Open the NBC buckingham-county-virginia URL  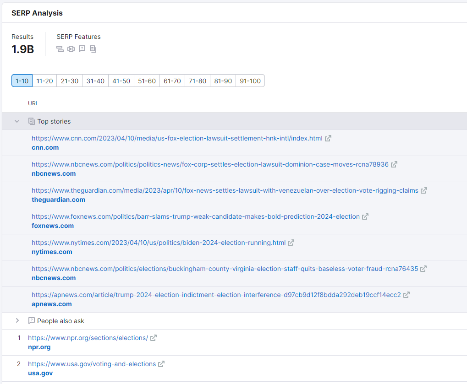coord(225,269)
